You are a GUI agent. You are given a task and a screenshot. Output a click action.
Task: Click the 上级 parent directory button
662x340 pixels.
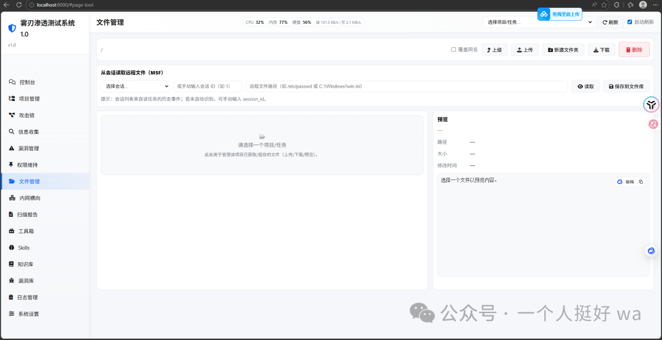click(x=495, y=50)
